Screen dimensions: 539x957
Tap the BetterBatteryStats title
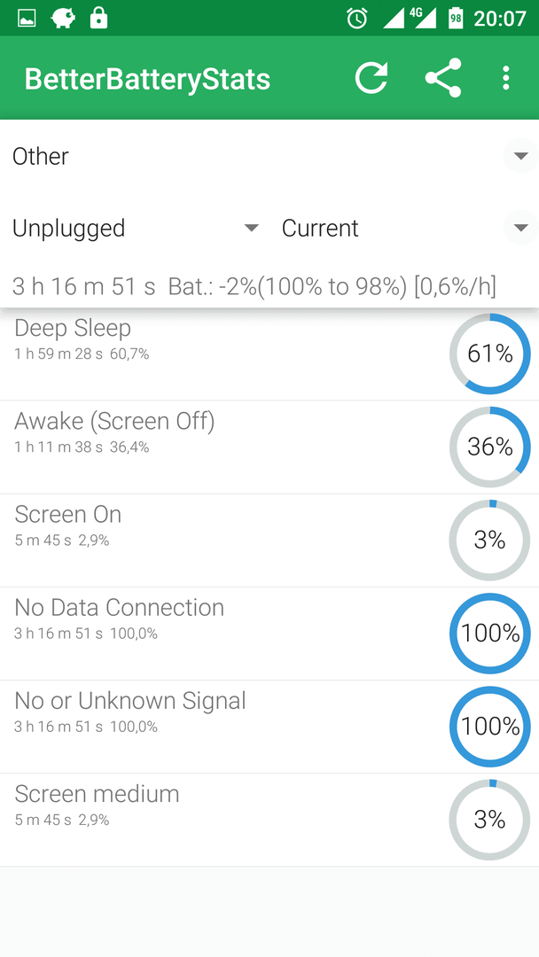click(147, 80)
